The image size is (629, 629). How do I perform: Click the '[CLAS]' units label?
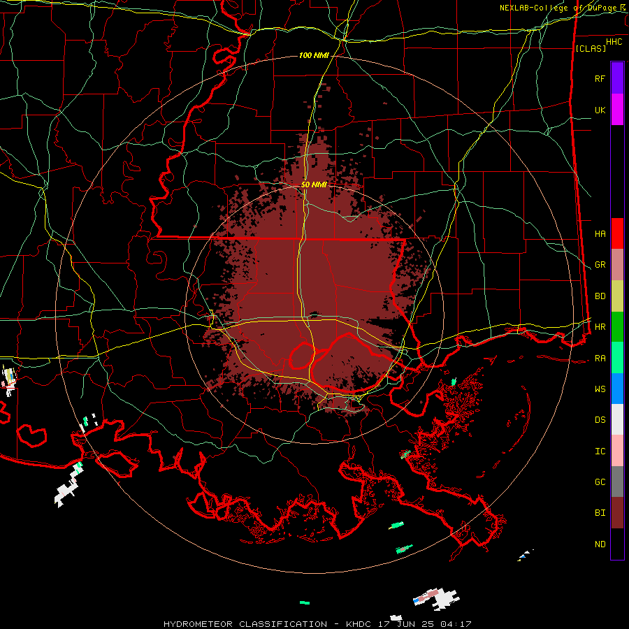[x=591, y=48]
